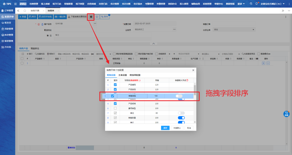Click the blue plus add-row icon
This screenshot has width=292, height=155.
pyautogui.click(x=264, y=63)
